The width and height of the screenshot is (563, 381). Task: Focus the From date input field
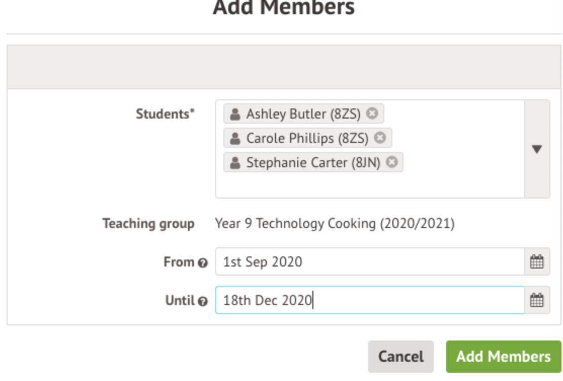(370, 262)
